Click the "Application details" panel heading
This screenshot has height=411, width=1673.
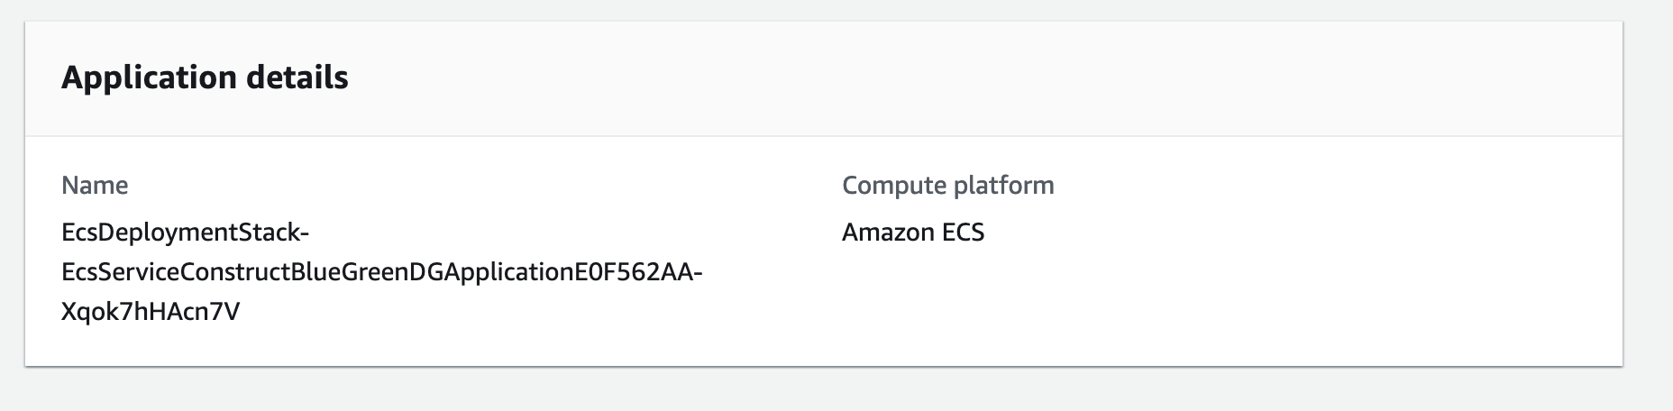(x=205, y=78)
